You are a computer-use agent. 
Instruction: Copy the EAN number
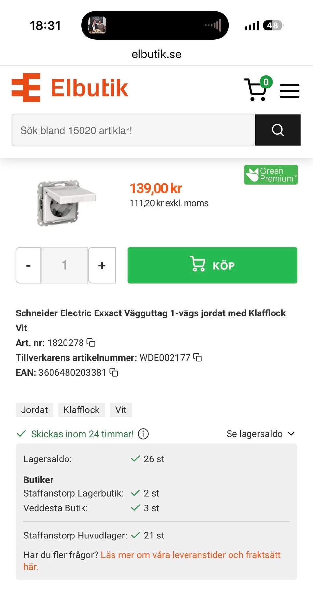[114, 372]
